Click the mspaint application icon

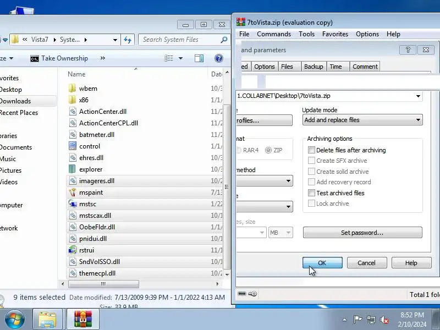73,192
